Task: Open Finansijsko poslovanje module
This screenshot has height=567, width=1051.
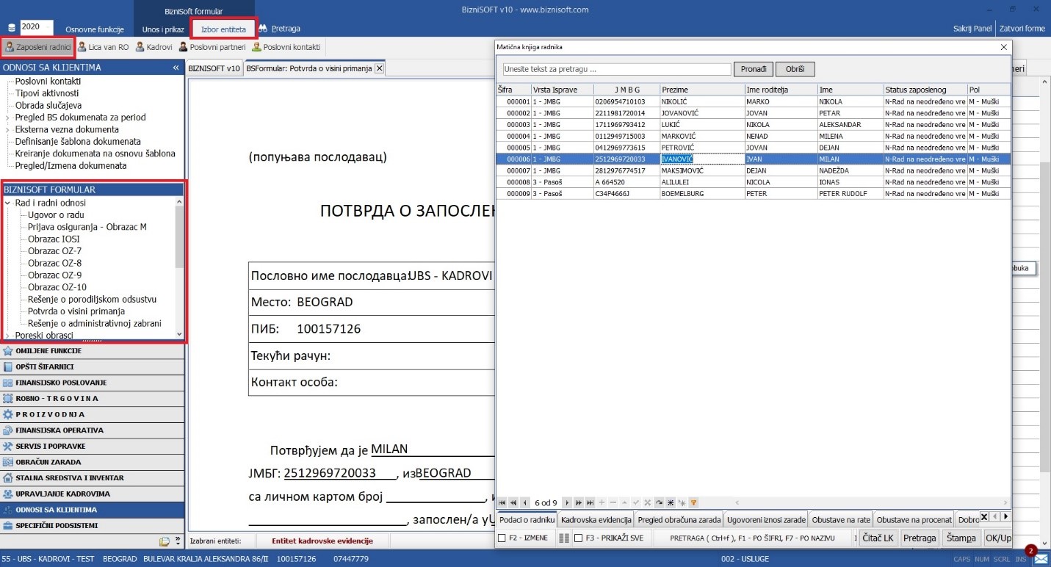Action: point(92,383)
